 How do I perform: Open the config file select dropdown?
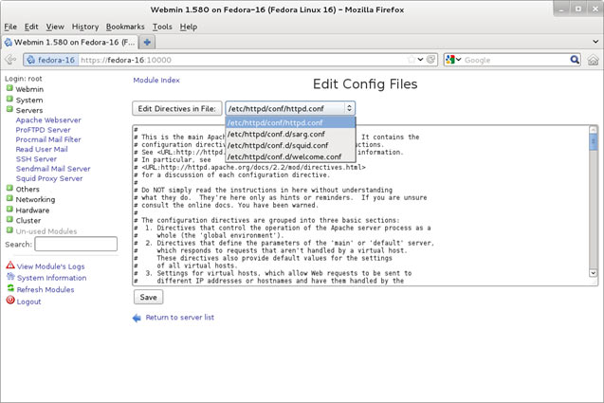pyautogui.click(x=290, y=109)
